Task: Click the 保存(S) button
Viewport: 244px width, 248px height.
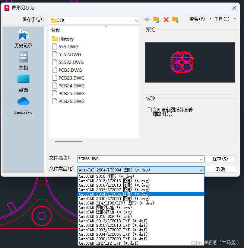Action: (221, 159)
